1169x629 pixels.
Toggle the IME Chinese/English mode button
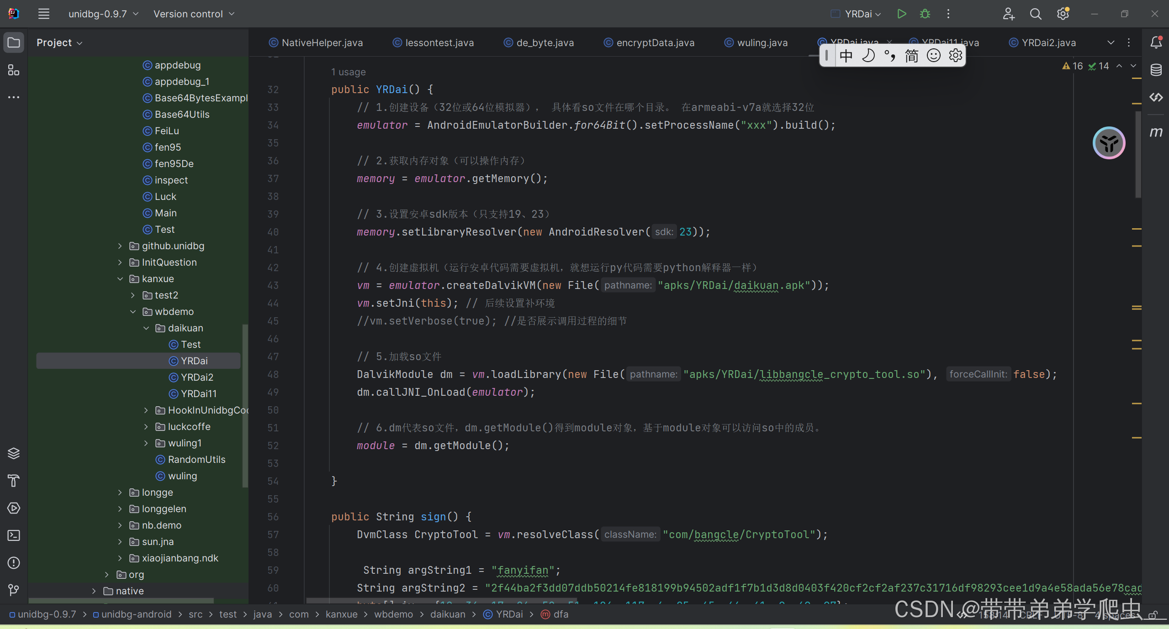click(x=846, y=56)
